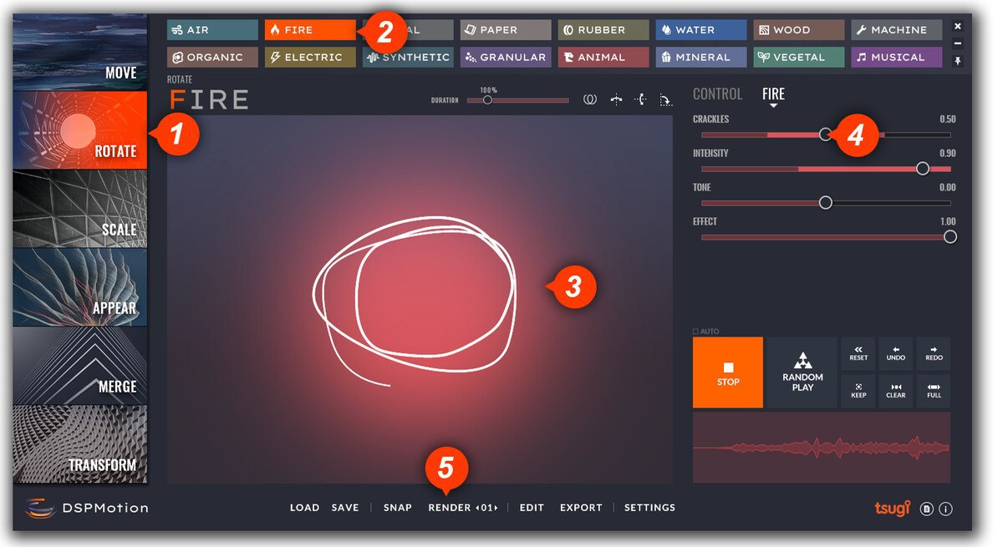Screen dimensions: 1003x547
Task: Click EDIT in the bottom bar
Action: click(532, 508)
